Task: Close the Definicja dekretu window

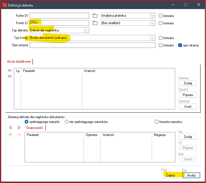Action: pos(199,5)
